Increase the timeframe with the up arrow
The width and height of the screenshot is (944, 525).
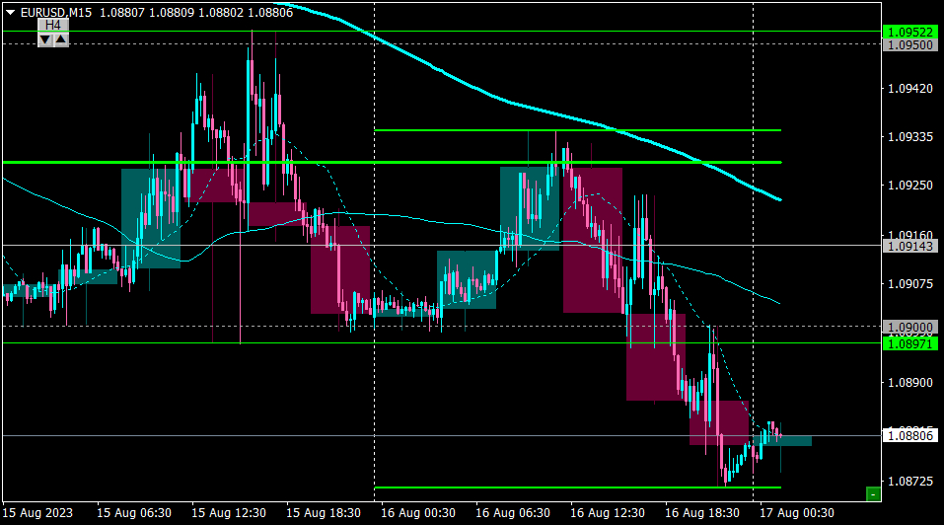click(x=61, y=39)
